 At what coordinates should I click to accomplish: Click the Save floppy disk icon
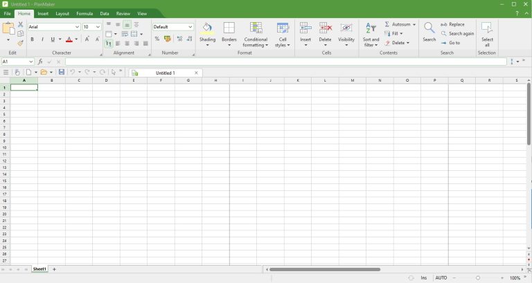pyautogui.click(x=62, y=72)
